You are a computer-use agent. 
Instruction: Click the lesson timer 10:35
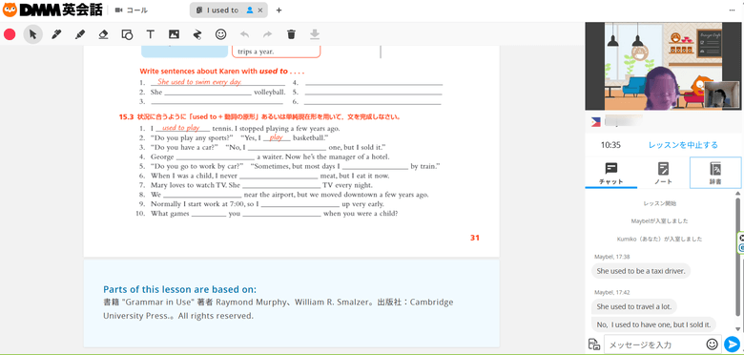610,145
